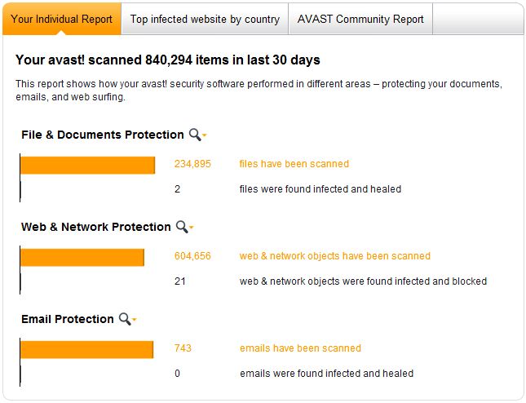
Task: Click the Web & Network magnifier icon
Action: click(x=182, y=227)
